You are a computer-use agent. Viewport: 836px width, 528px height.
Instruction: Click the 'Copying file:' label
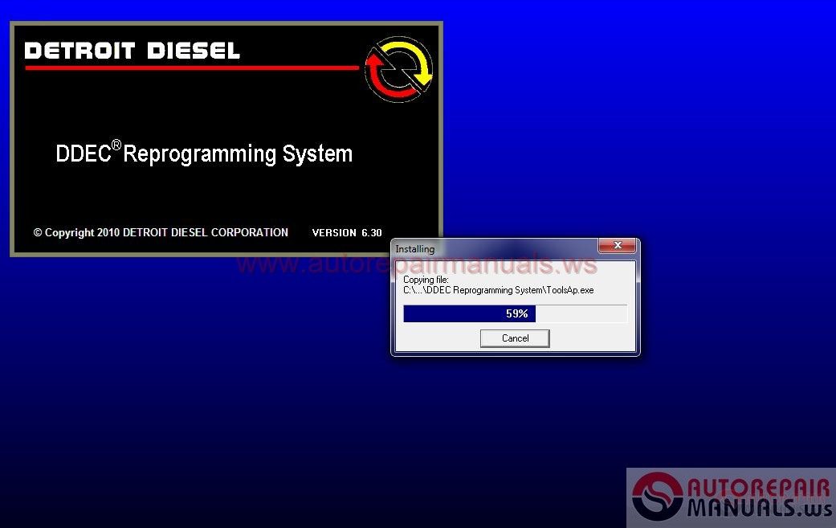click(x=426, y=280)
